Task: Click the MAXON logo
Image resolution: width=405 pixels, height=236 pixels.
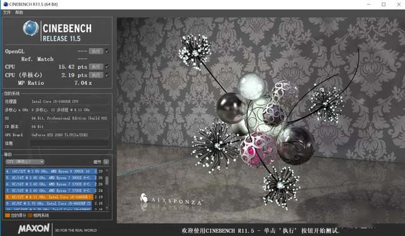Action: [34, 228]
